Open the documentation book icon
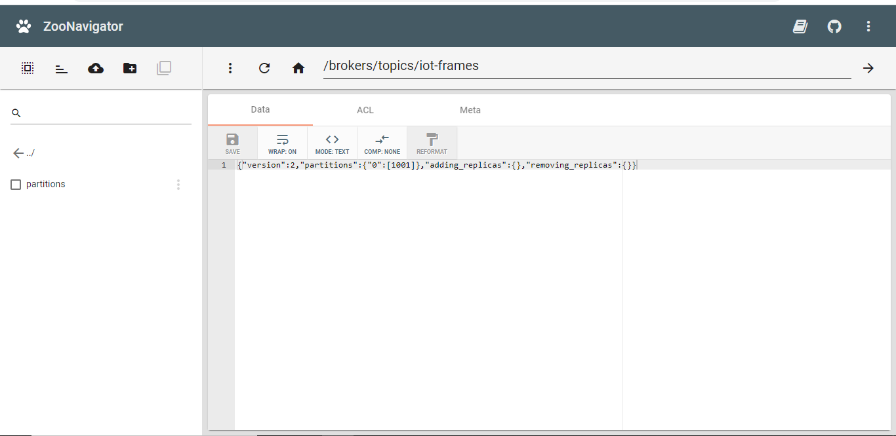The image size is (896, 436). [x=800, y=26]
